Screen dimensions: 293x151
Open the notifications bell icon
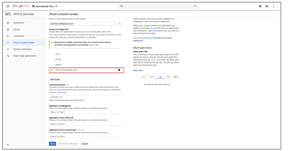pyautogui.click(x=267, y=6)
